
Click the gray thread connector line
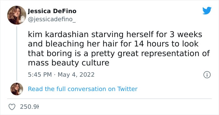point(17,54)
